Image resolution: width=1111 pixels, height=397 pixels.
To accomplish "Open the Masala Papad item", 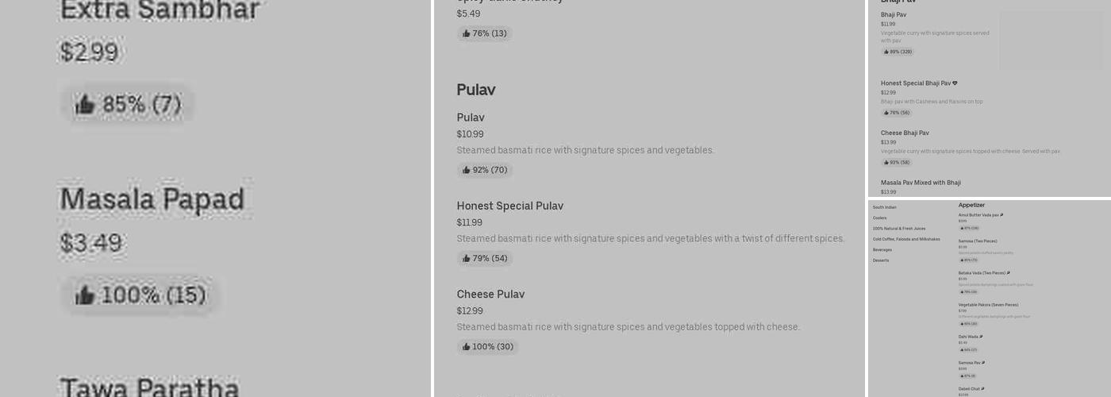I will [152, 199].
